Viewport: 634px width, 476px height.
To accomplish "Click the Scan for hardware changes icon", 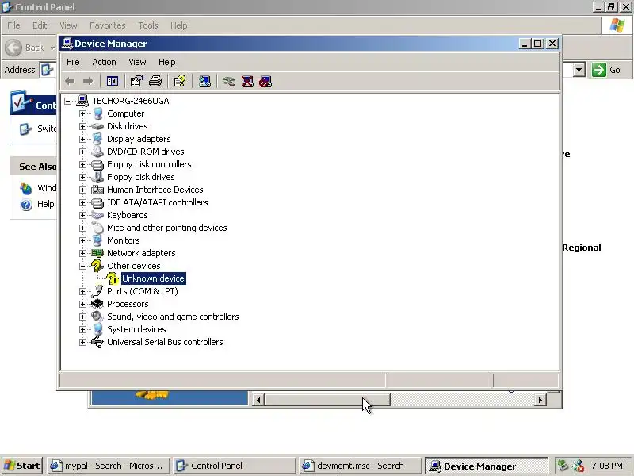I will (x=204, y=82).
